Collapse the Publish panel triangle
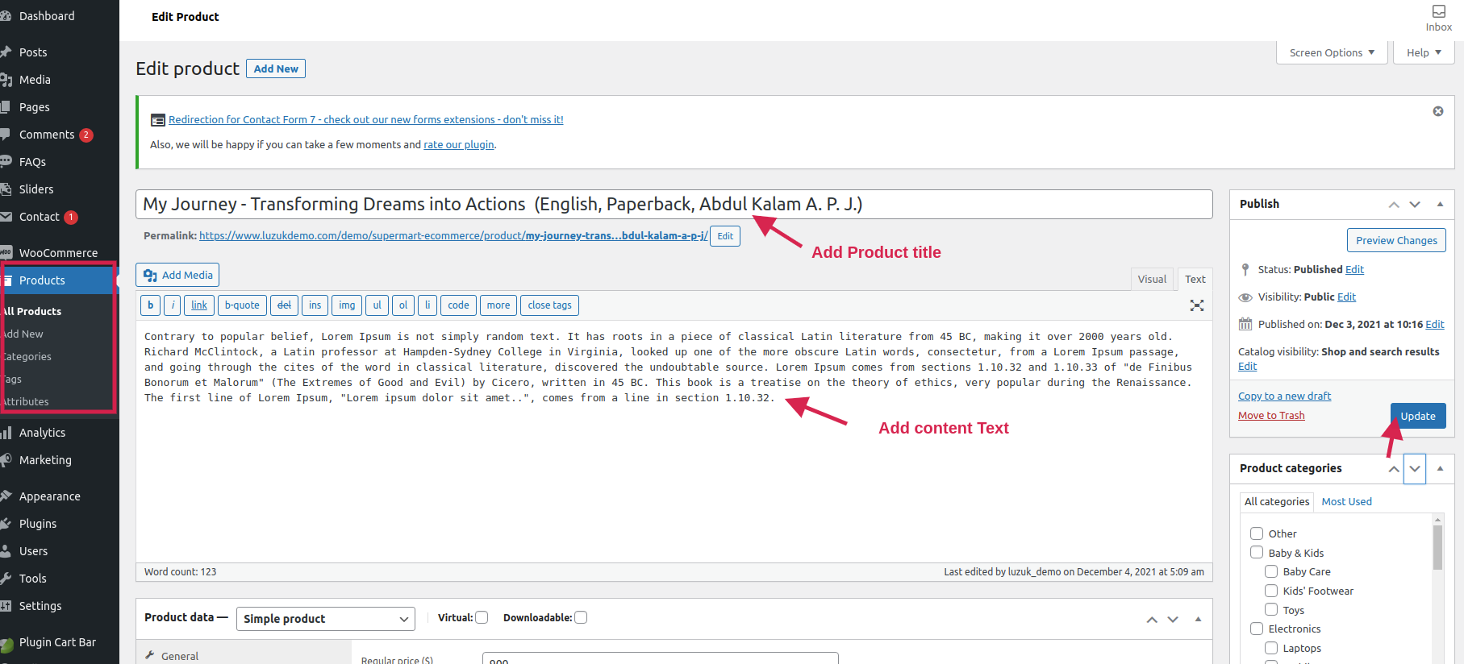 point(1440,205)
